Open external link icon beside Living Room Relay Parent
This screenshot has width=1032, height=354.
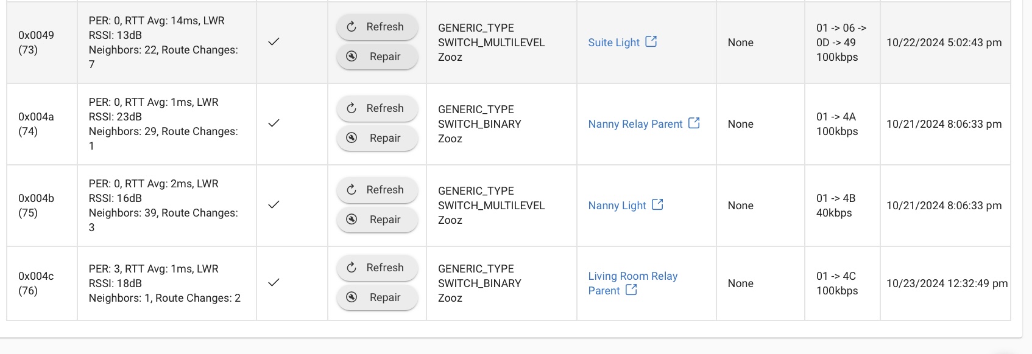[x=631, y=290]
